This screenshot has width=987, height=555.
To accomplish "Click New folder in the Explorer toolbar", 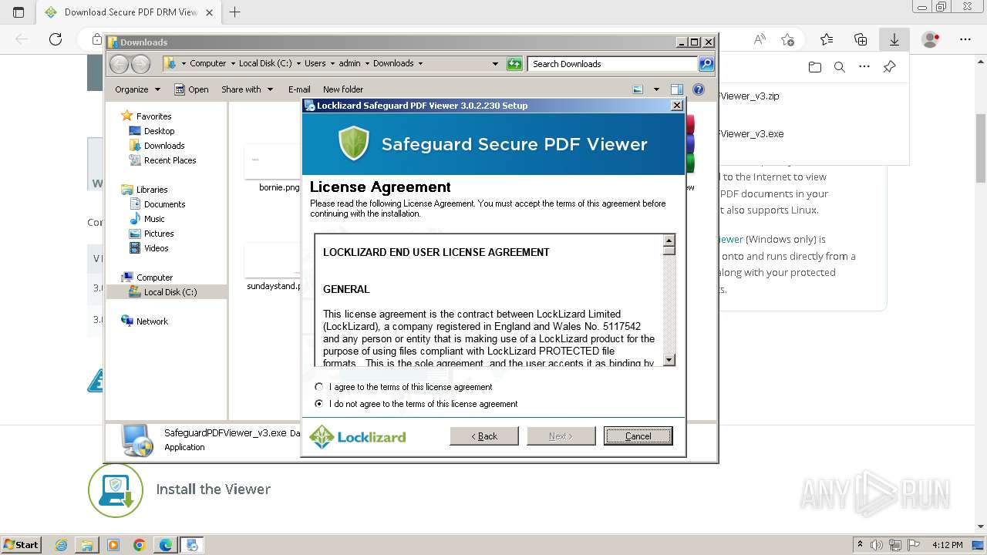I will pos(343,89).
